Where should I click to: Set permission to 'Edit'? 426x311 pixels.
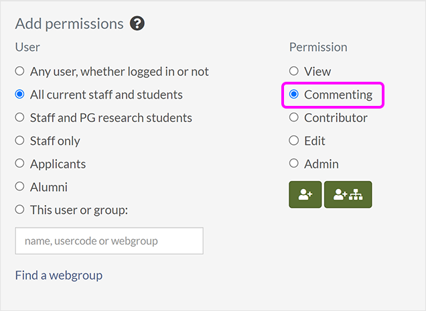click(294, 141)
